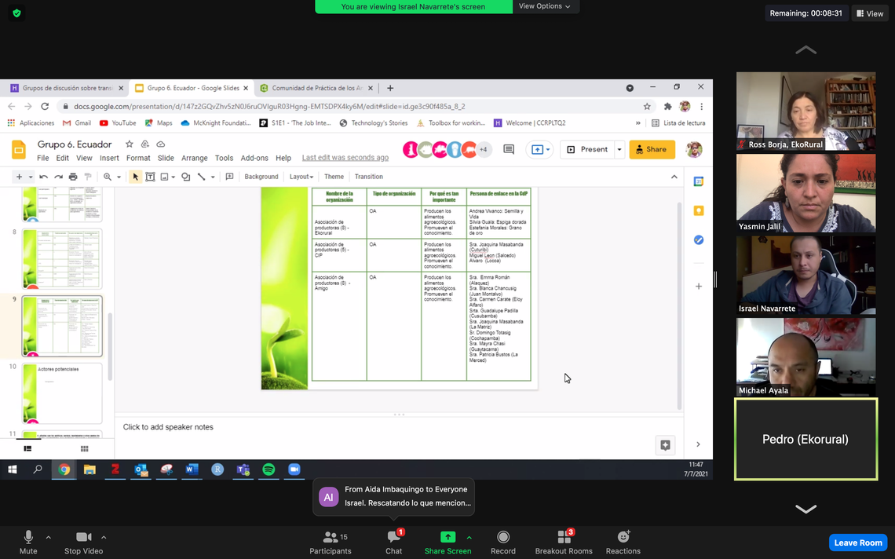Select slide 8 thumbnail
Image resolution: width=895 pixels, height=559 pixels.
[x=62, y=258]
